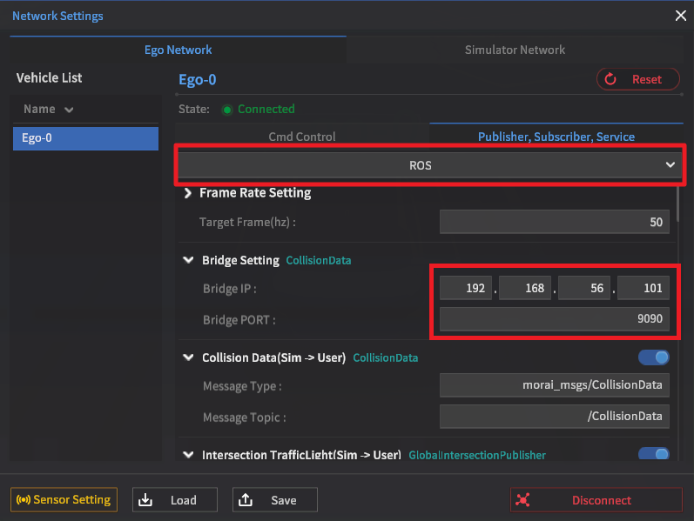Select the Publisher, Subscriber, Service tab
Screen dimensions: 694x521
(556, 137)
